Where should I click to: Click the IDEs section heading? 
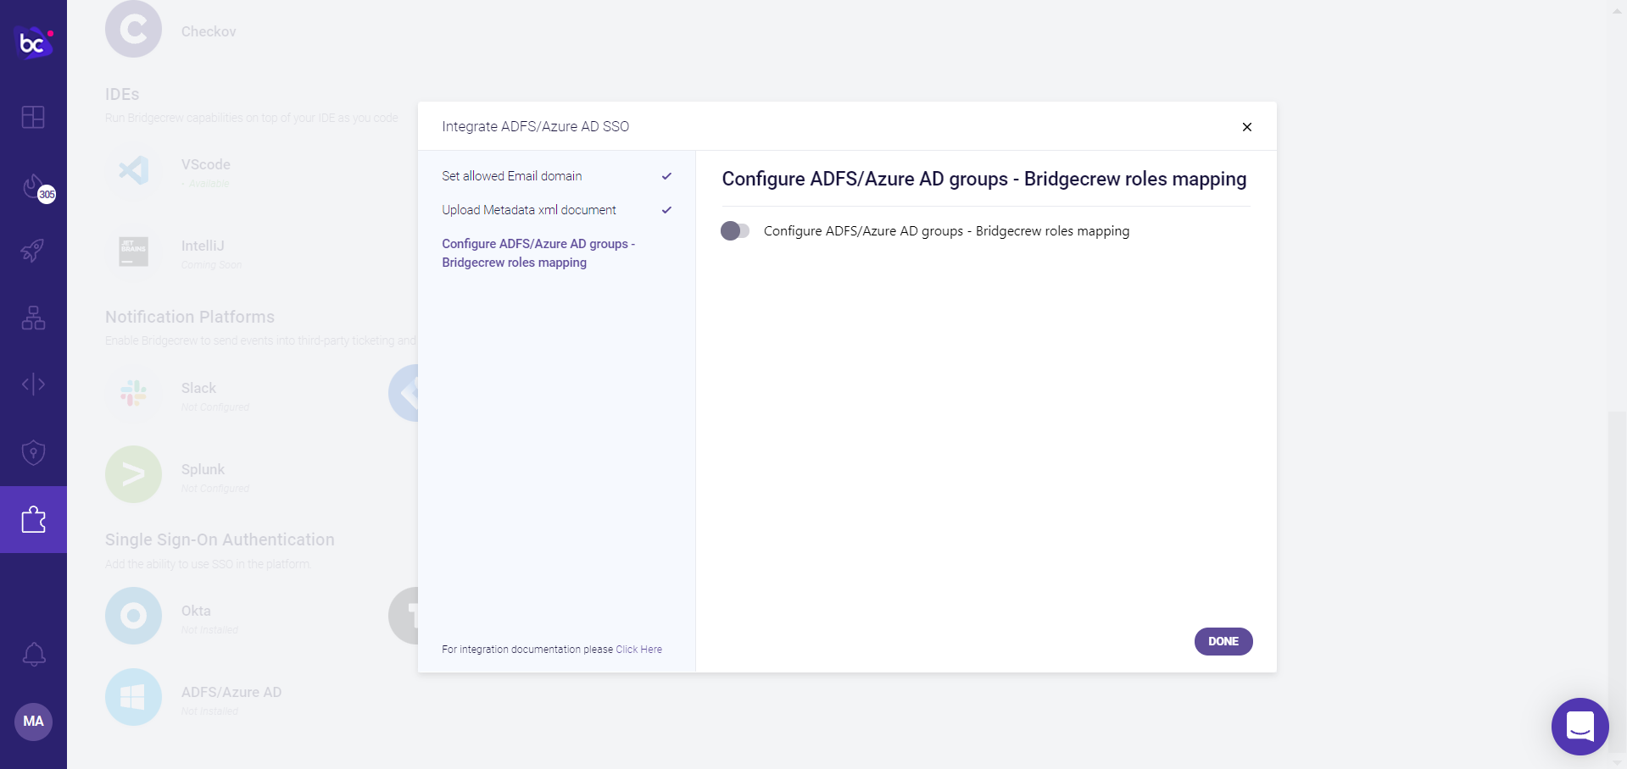[x=122, y=94]
